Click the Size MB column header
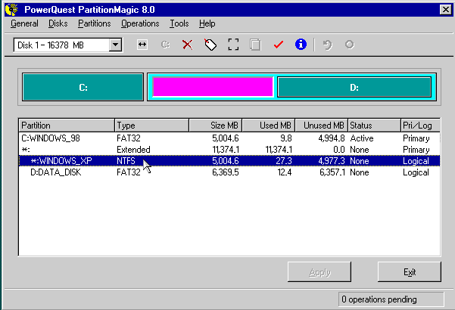The width and height of the screenshot is (455, 310). point(215,126)
